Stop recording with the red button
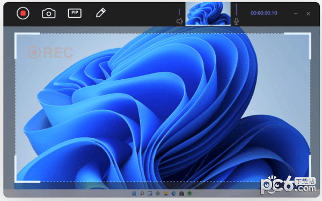Screen dimensions: 322x201 pos(23,13)
